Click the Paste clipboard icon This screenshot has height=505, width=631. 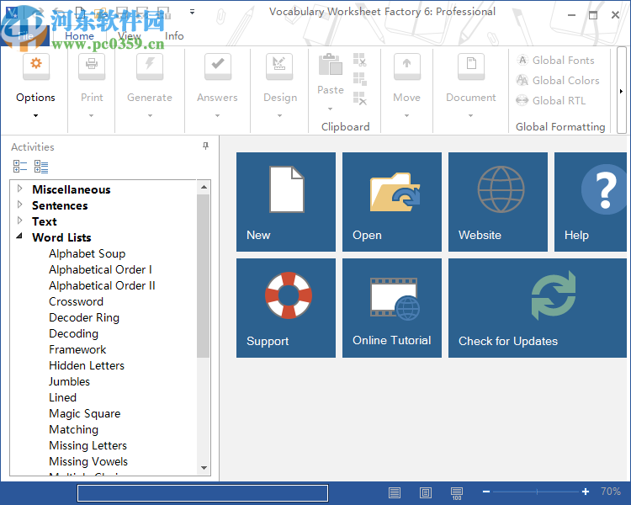(331, 65)
